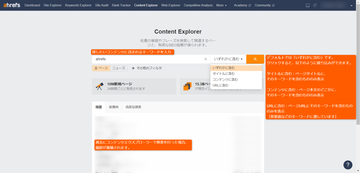Open the help question mark button
The image size is (360, 173).
pos(348,165)
